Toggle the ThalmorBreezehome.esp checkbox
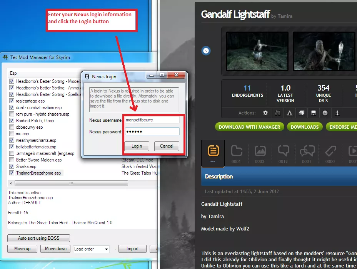 click(12, 173)
